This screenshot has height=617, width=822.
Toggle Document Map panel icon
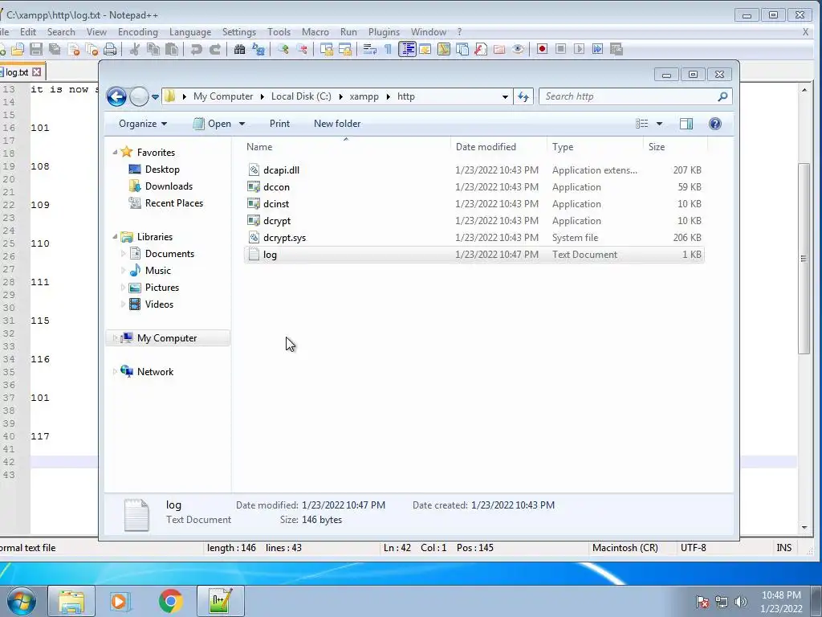[443, 49]
